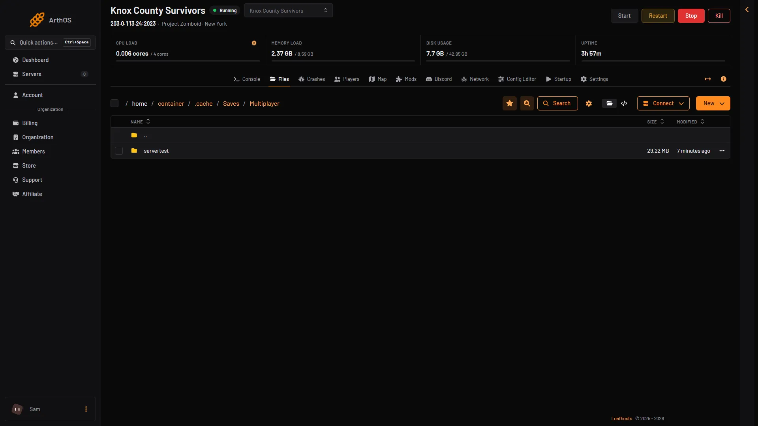The width and height of the screenshot is (758, 426).
Task: Click the info circle icon
Action: coord(723,79)
